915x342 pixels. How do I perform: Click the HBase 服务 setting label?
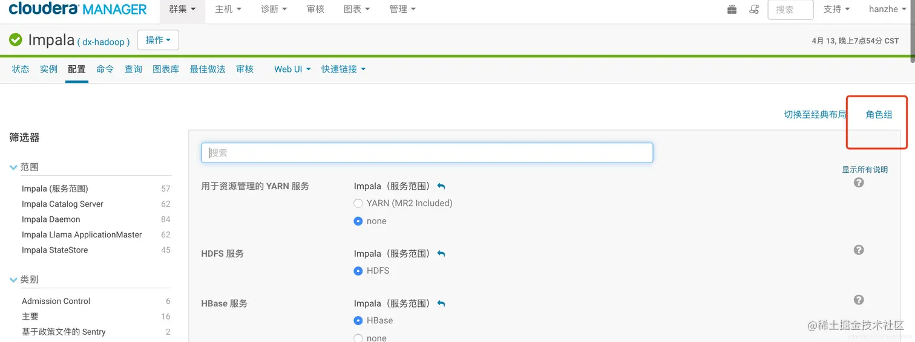pyautogui.click(x=225, y=303)
